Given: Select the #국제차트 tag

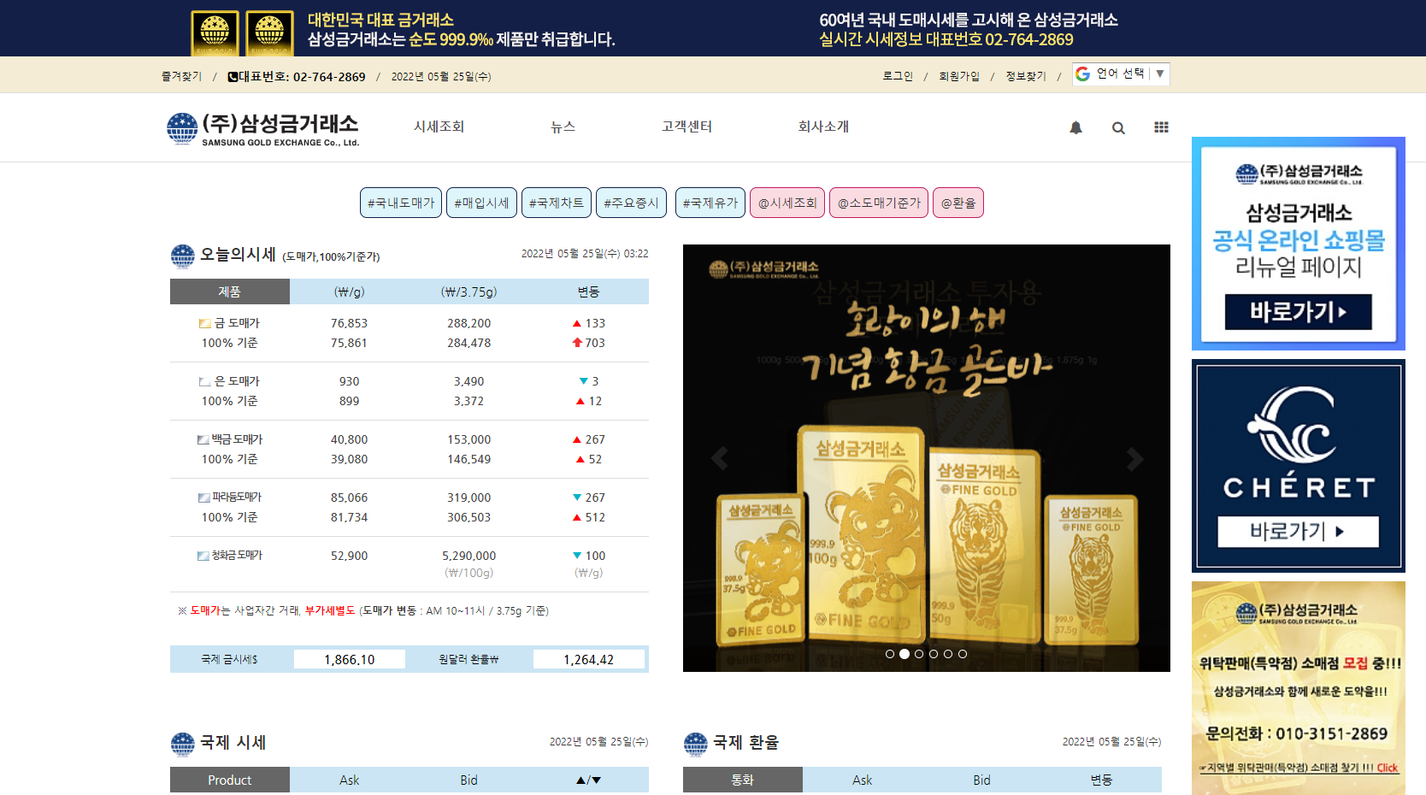Looking at the screenshot, I should point(556,203).
